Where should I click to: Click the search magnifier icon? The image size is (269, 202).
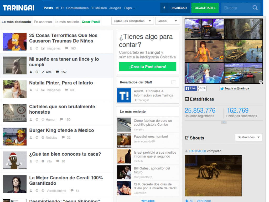tap(255, 8)
